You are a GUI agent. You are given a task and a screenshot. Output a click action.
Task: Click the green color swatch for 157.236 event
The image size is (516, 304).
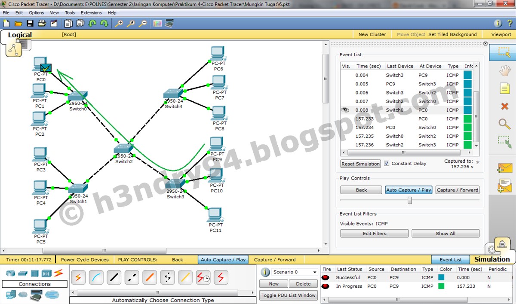click(x=467, y=145)
